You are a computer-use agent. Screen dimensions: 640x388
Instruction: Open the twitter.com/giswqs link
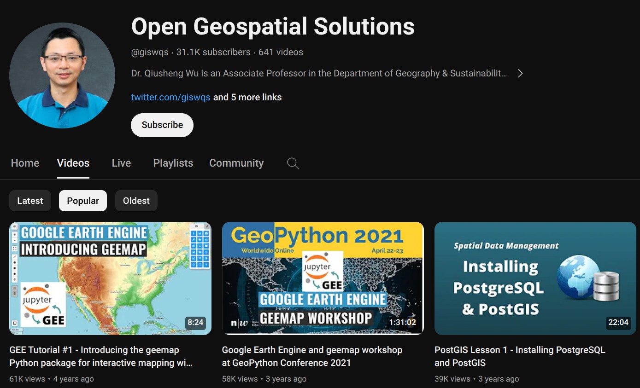tap(170, 97)
